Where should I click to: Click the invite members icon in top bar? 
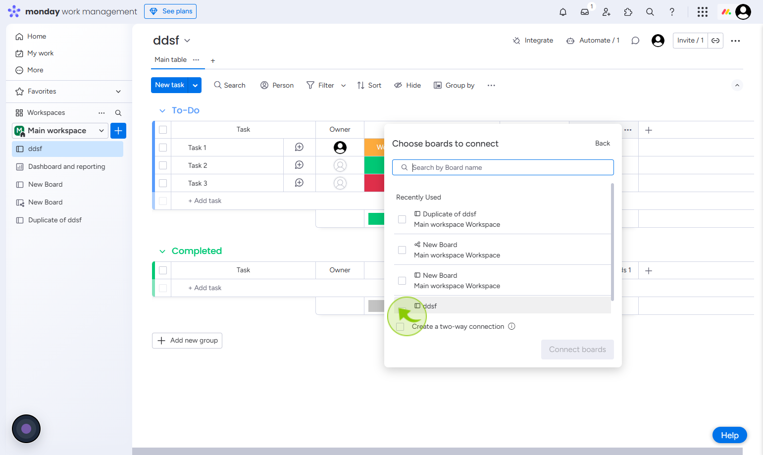click(607, 12)
